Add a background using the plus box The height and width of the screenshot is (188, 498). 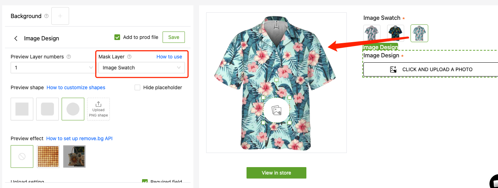pyautogui.click(x=60, y=16)
